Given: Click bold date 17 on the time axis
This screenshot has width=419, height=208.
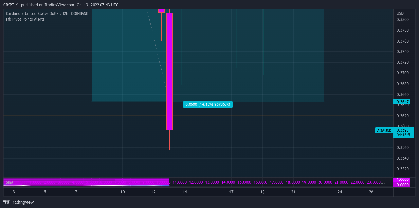Looking at the screenshot, I should [x=231, y=192].
